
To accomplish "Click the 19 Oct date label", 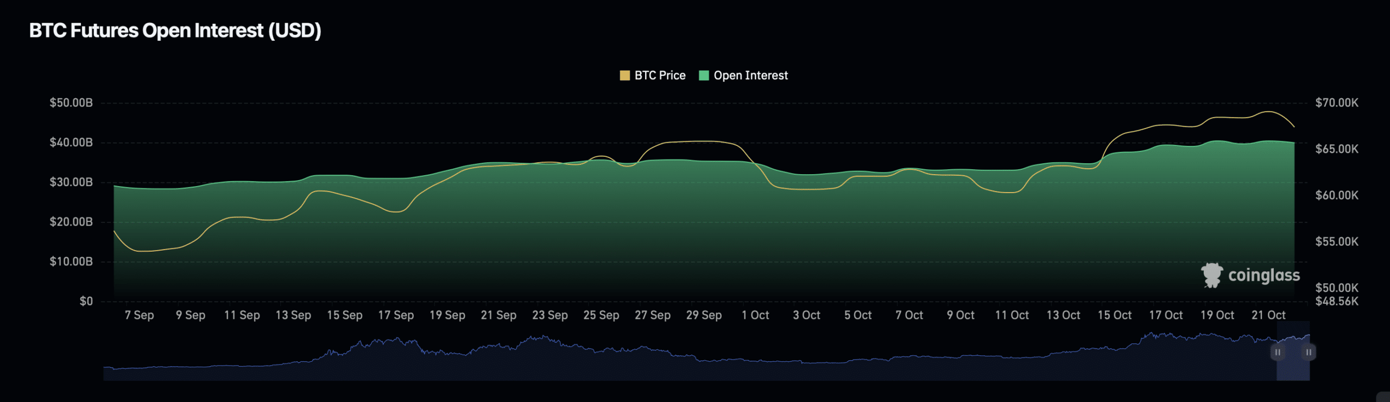I will tap(1217, 315).
